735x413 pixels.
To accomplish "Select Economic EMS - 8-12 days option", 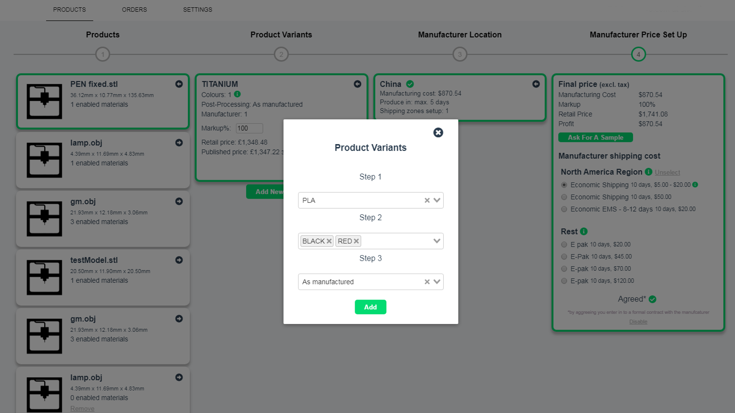I will click(564, 209).
